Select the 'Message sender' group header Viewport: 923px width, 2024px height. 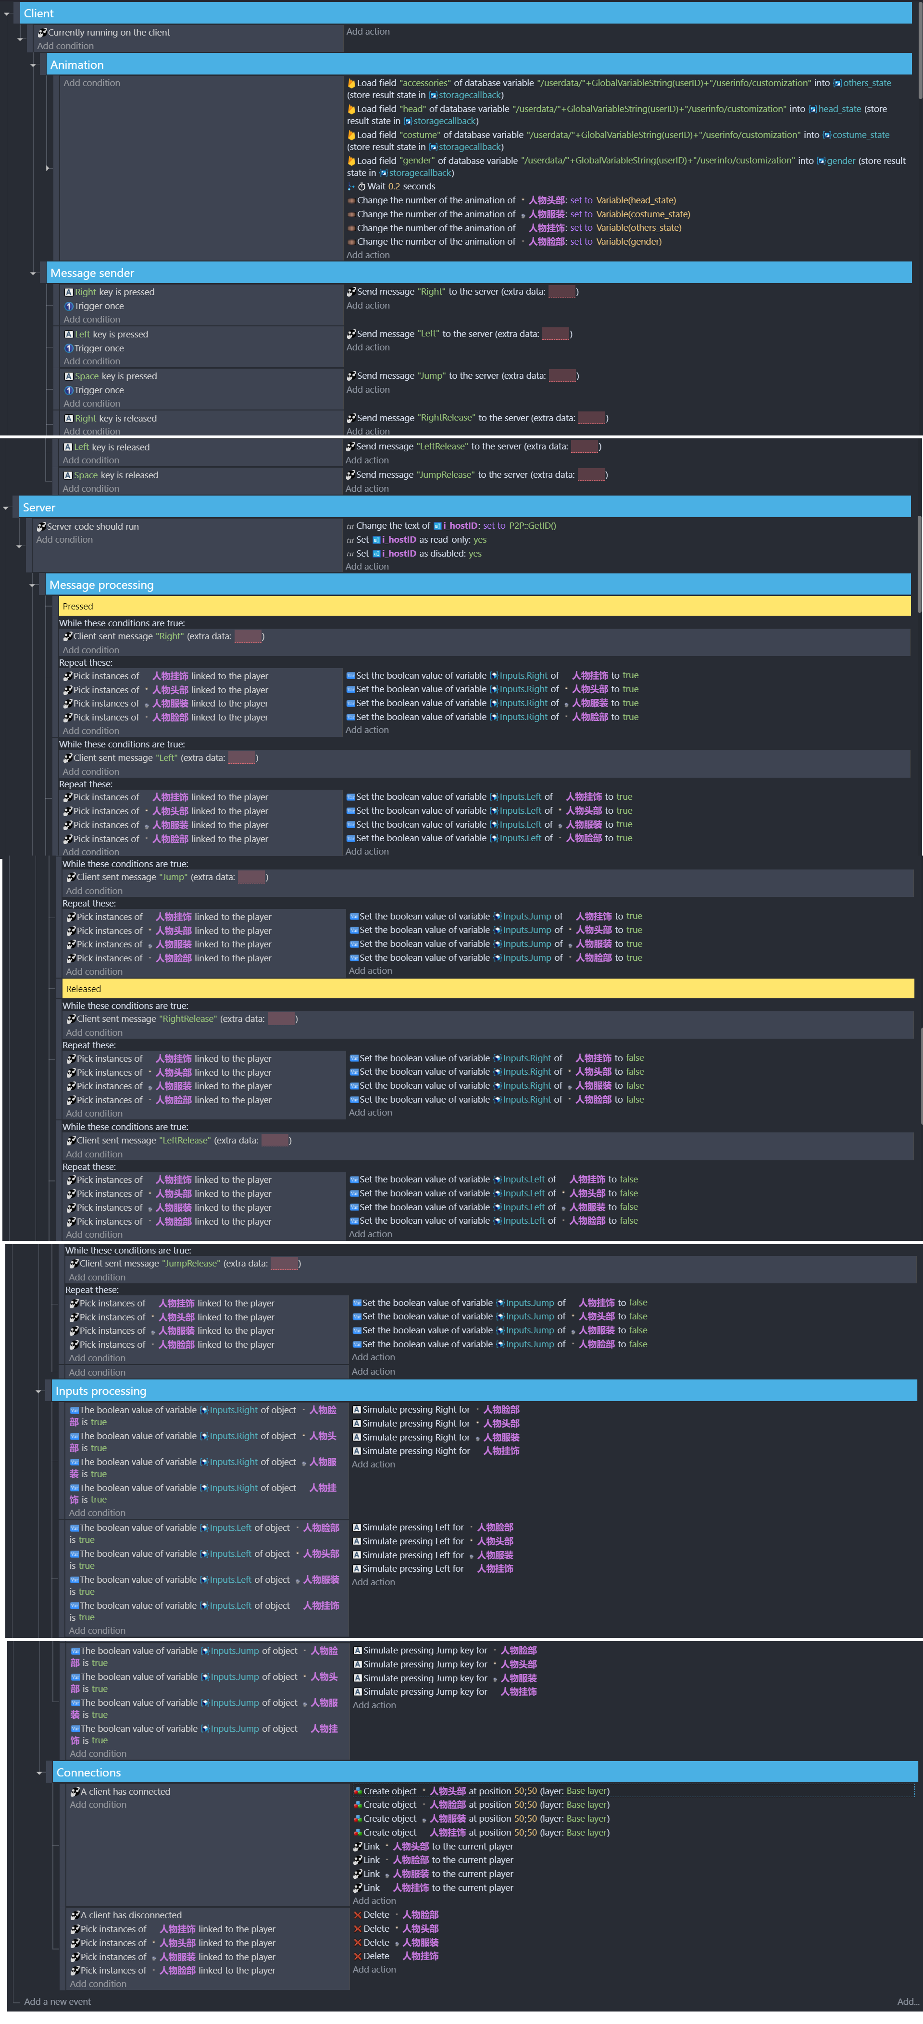point(479,273)
